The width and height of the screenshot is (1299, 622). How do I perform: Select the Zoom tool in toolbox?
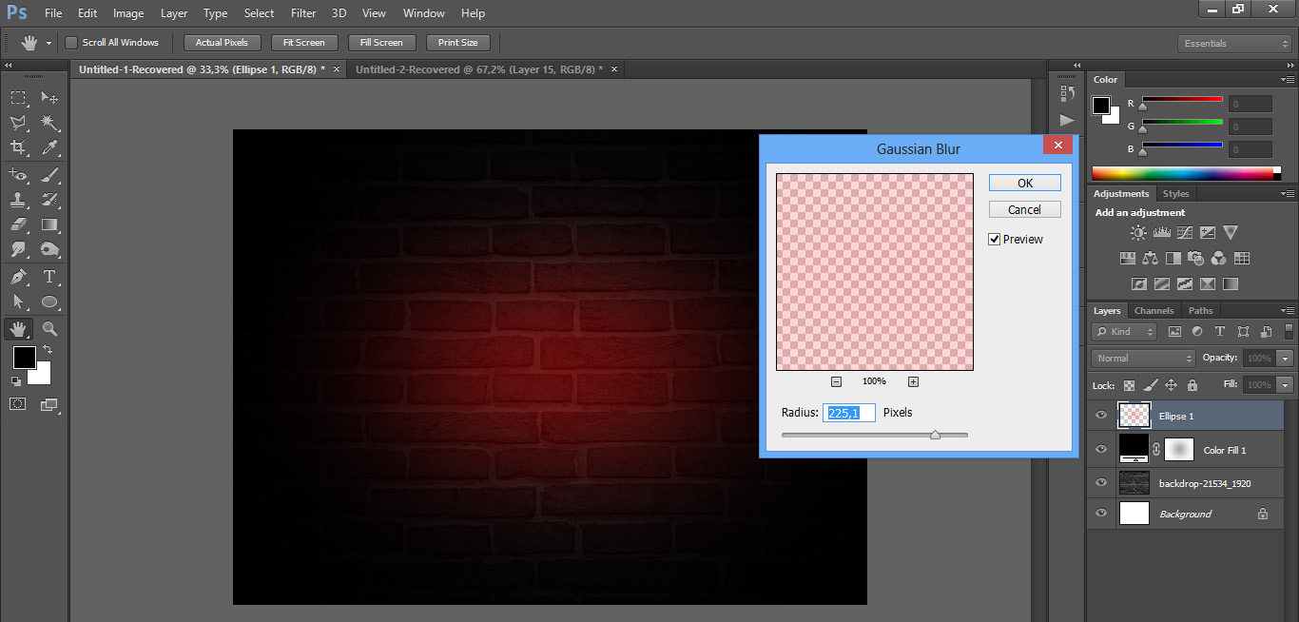point(50,328)
